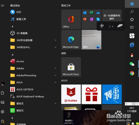This screenshot has width=139, height=125.
Task: Click the A letter index header
Action: tap(13, 55)
